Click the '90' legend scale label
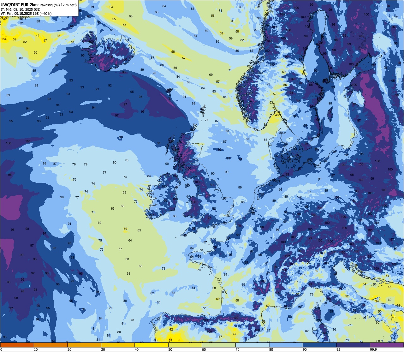Screen dimensions: 404x352 coord(305,350)
